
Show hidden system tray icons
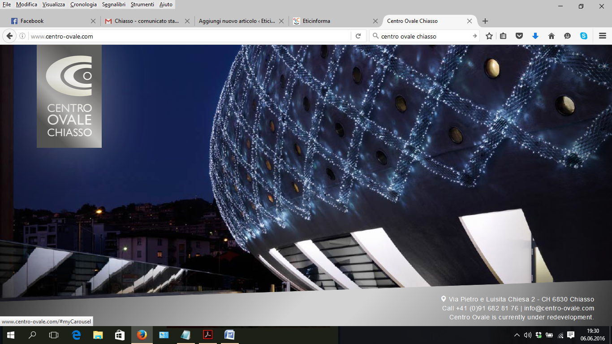517,335
